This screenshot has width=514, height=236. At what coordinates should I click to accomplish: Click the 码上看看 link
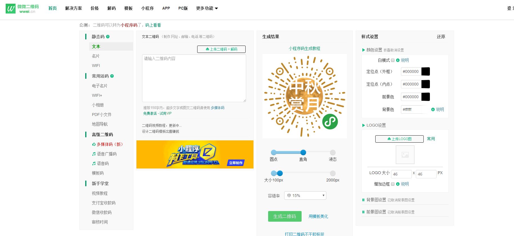coord(153,25)
